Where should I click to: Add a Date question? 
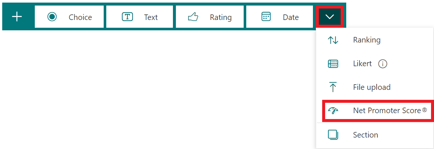280,17
